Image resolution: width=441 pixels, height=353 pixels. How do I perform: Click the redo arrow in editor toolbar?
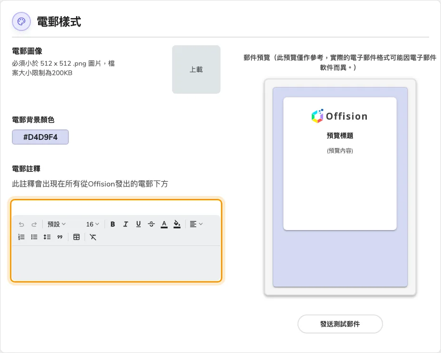pyautogui.click(x=34, y=225)
